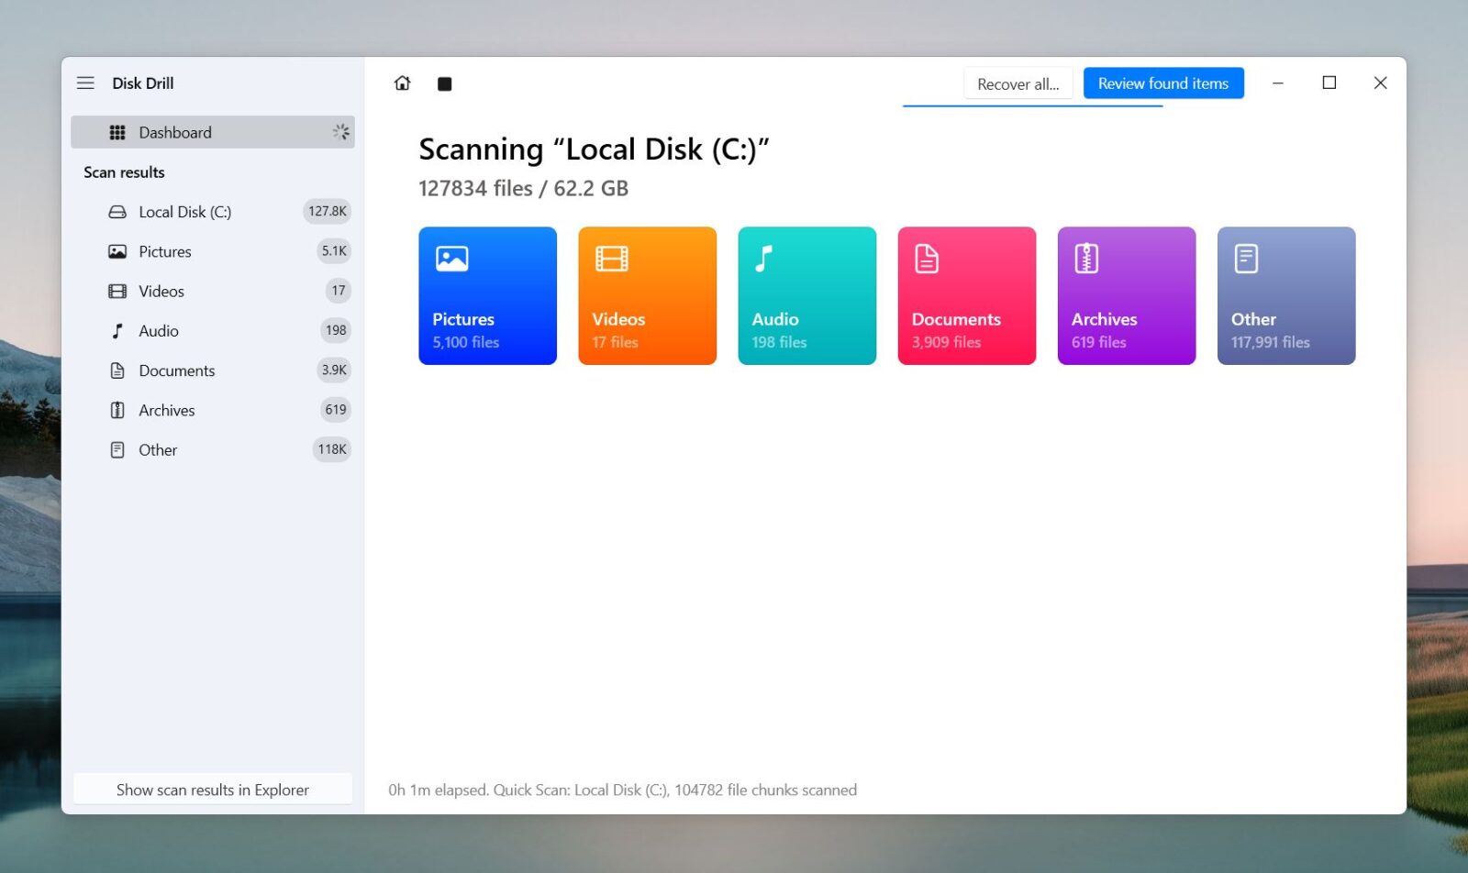Click the Other tile showing 117,991 files
1468x873 pixels.
1285,295
